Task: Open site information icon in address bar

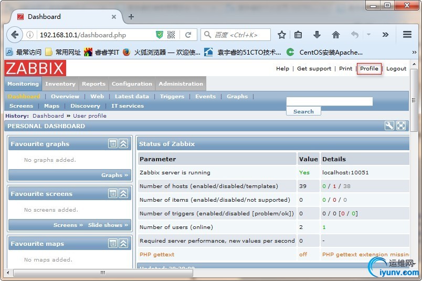Action: pyautogui.click(x=30, y=35)
